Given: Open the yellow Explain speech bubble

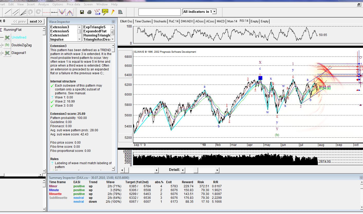Looking at the screenshot, I should coord(105,12).
